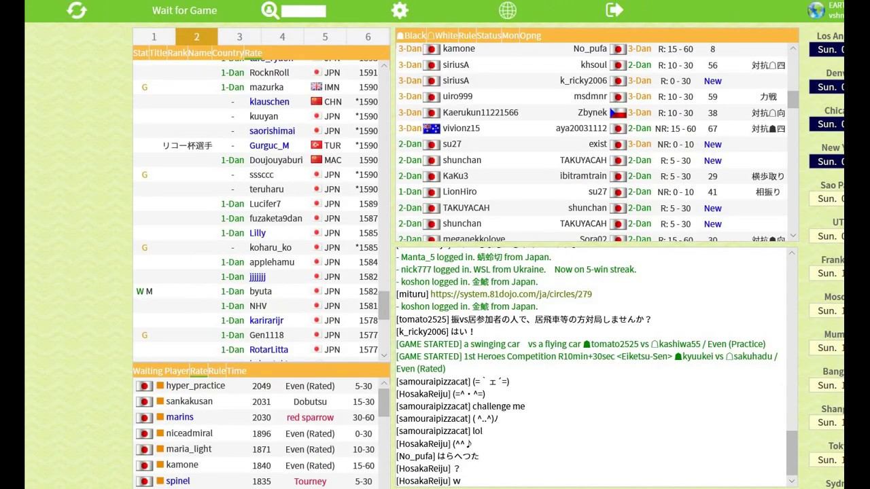Click the Time header in waiting list
The image size is (870, 489).
click(x=237, y=371)
